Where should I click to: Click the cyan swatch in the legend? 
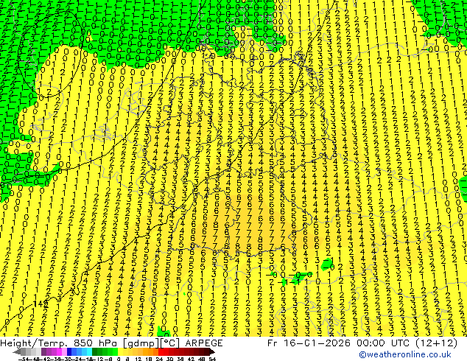(x=90, y=351)
